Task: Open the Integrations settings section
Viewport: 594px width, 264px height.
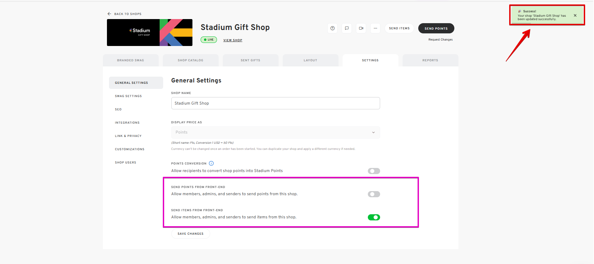Action: [127, 123]
